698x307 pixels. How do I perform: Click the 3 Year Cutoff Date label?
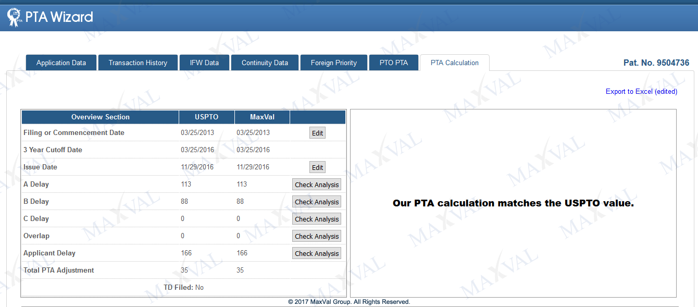point(53,150)
